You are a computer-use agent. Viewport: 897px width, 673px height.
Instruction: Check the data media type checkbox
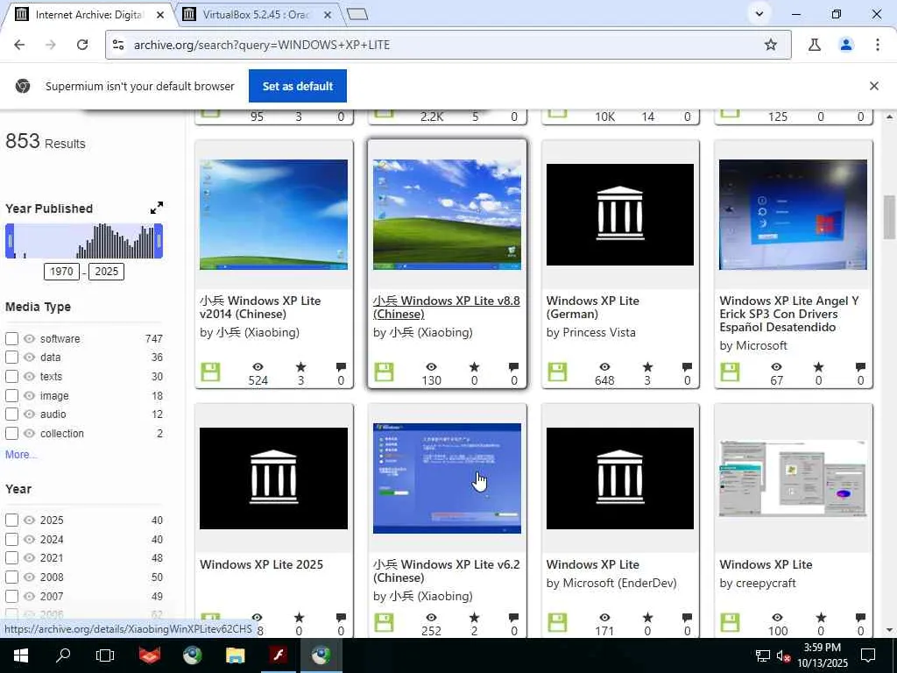coord(11,358)
